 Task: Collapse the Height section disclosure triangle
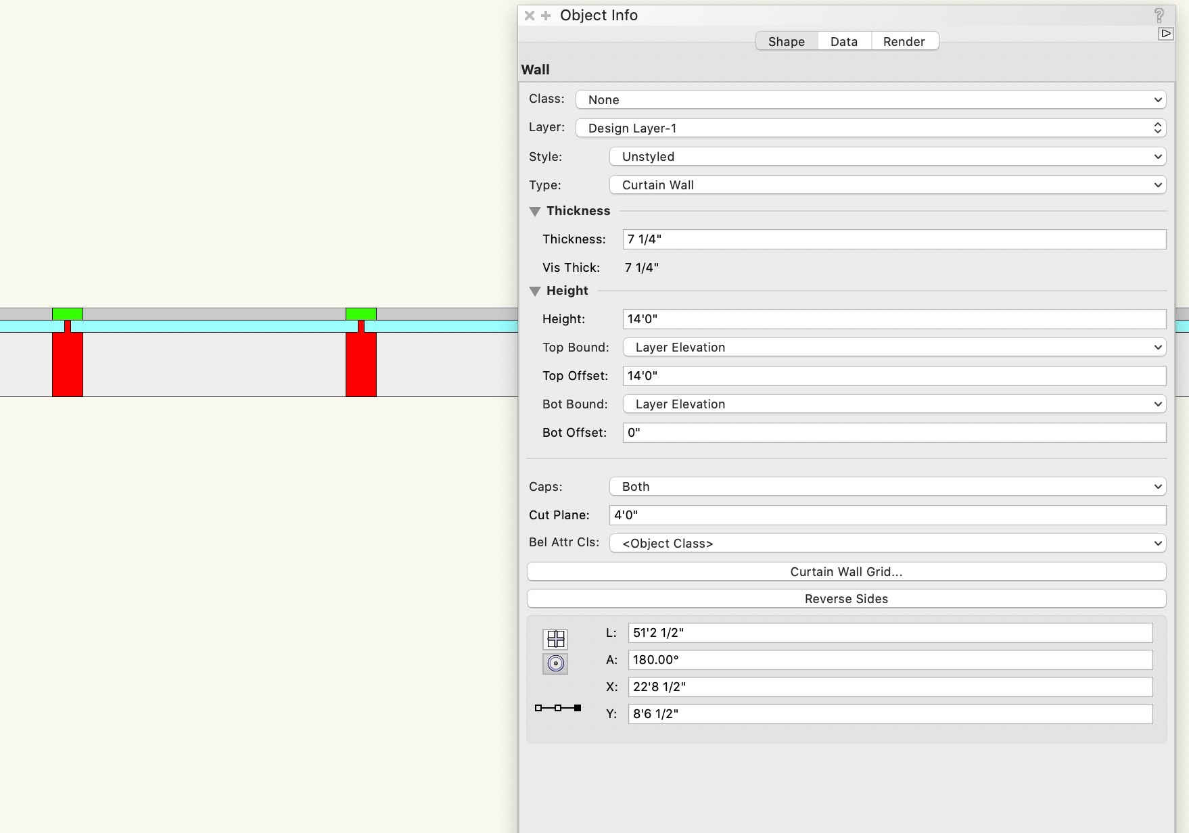tap(535, 291)
